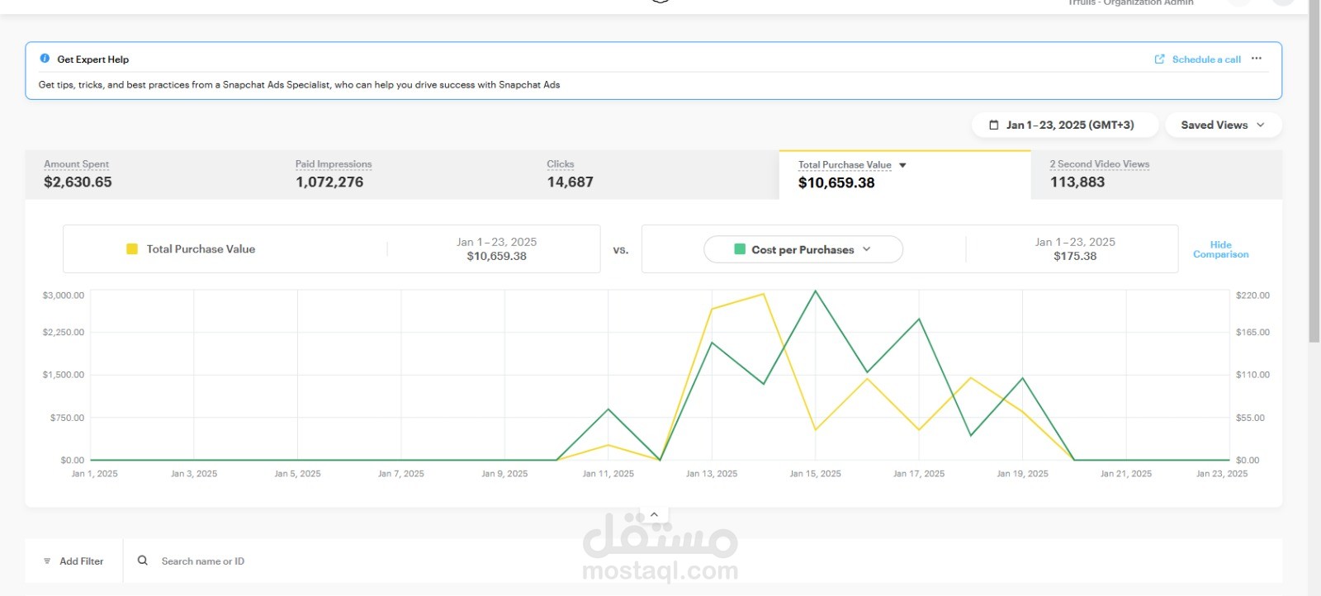Image resolution: width=1321 pixels, height=596 pixels.
Task: Collapse the chart with the up chevron
Action: (x=654, y=514)
